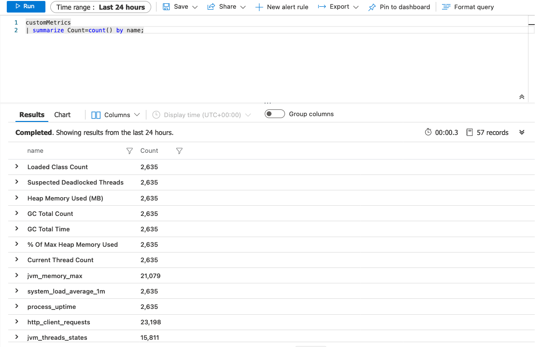Viewport: 542px width, 347px height.
Task: Select the Results tab
Action: tap(31, 115)
